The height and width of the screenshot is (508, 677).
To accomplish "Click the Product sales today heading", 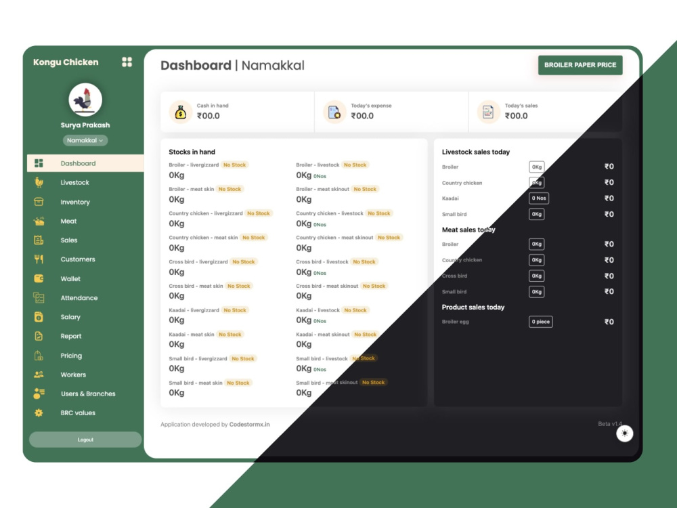I will pos(473,307).
